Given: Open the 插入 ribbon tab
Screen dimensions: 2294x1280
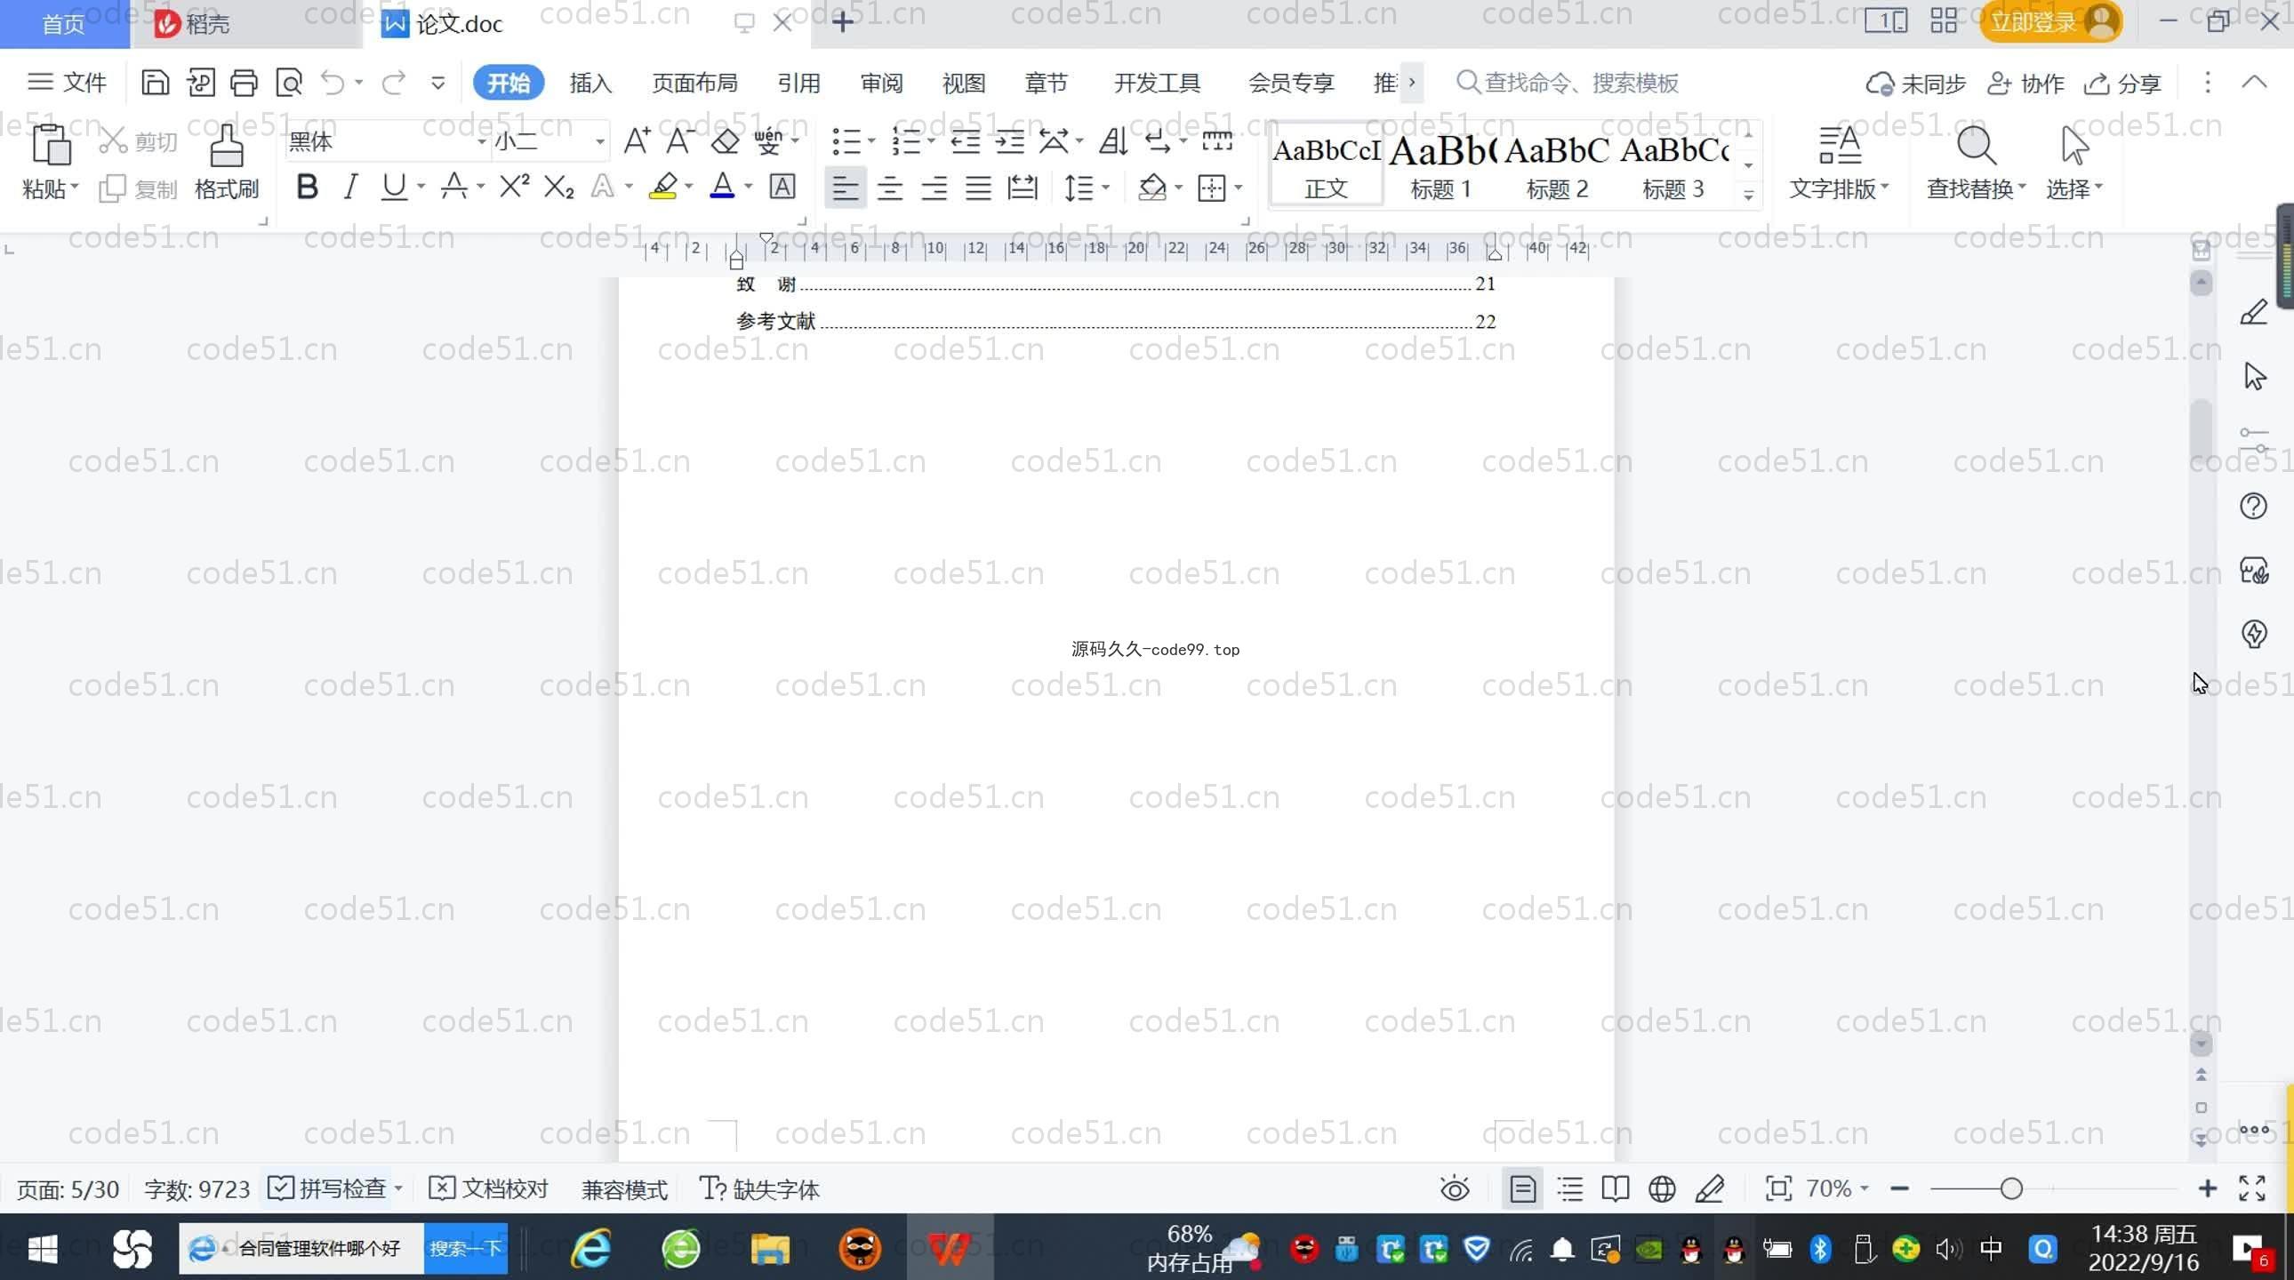Looking at the screenshot, I should pos(590,83).
